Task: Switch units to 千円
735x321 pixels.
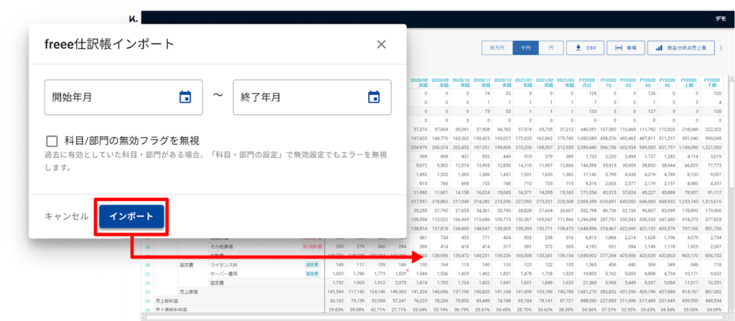Action: 525,48
